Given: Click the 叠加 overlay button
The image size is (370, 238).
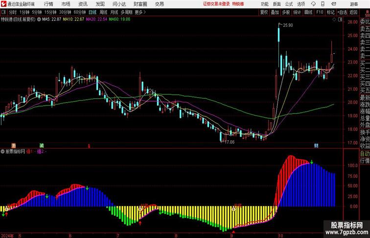Looking at the screenshot, I should tap(275, 12).
